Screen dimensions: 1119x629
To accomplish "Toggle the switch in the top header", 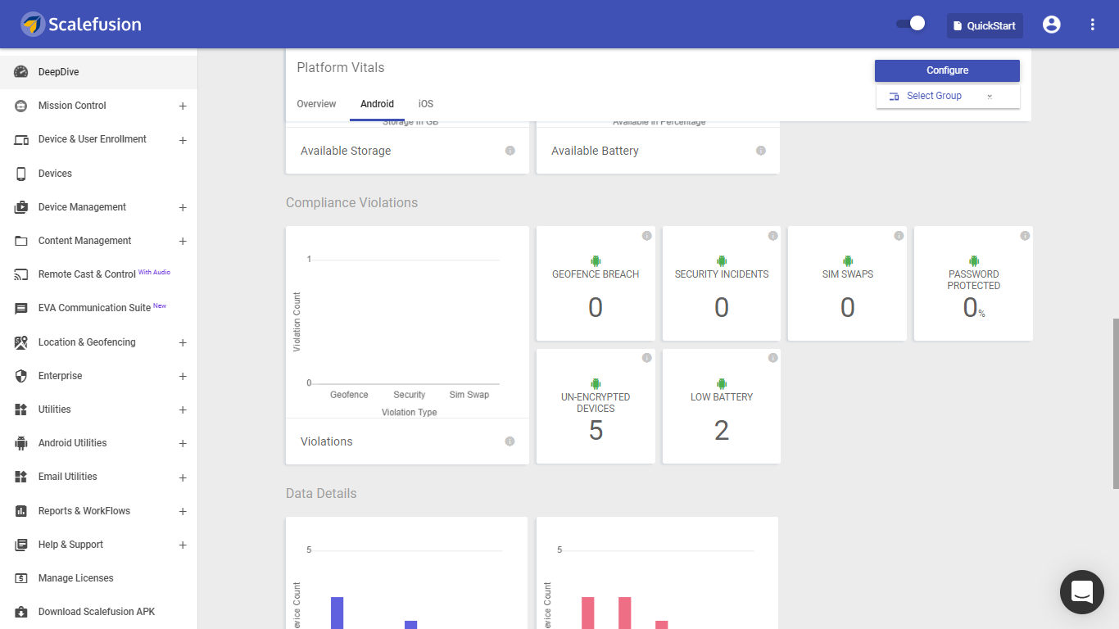I will click(x=911, y=24).
